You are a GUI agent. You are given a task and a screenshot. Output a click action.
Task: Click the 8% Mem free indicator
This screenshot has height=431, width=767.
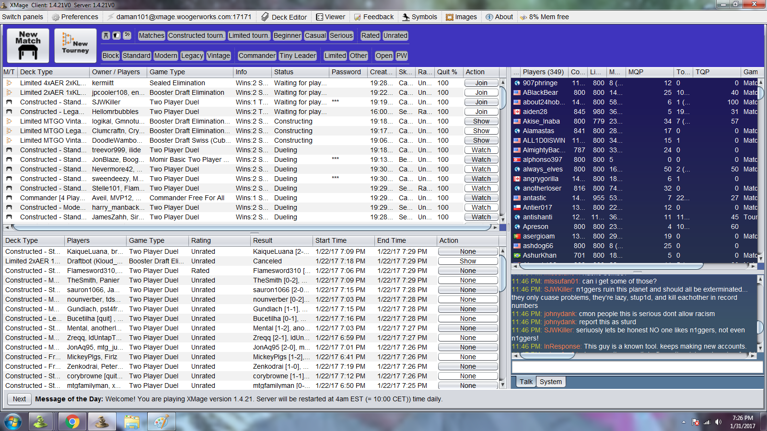[545, 17]
